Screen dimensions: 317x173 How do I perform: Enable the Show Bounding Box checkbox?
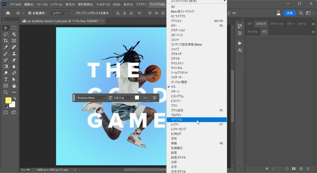[73, 13]
